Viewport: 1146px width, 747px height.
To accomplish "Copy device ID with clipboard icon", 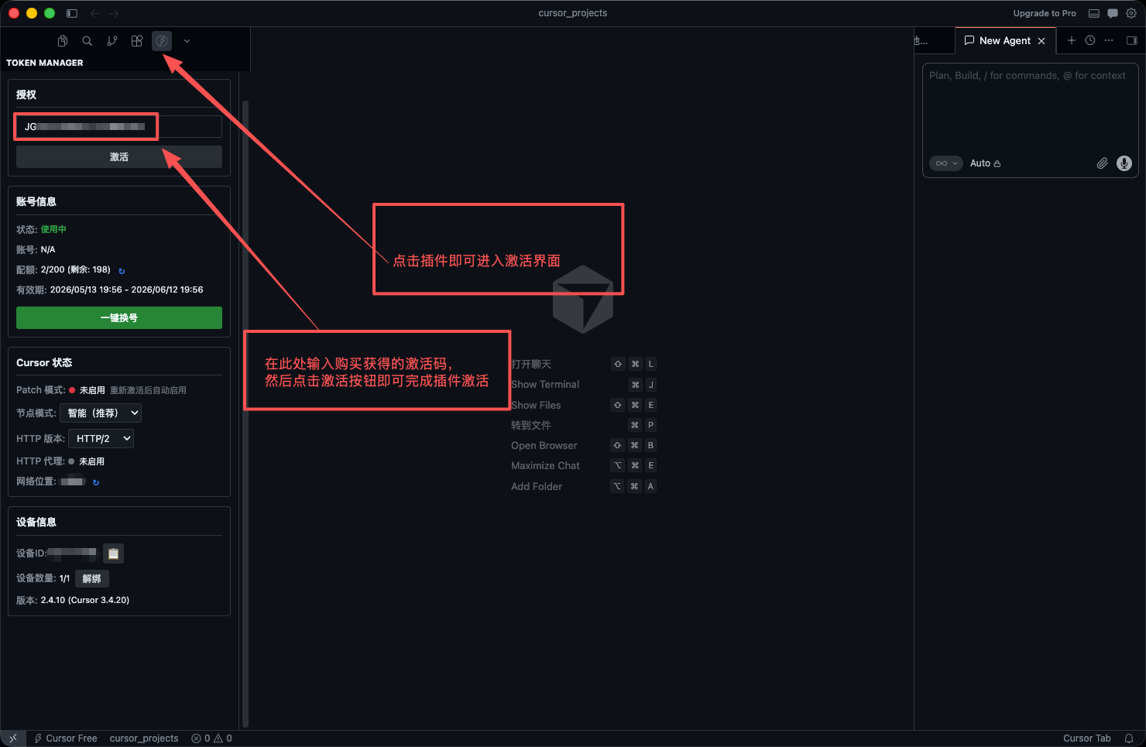I will point(113,553).
